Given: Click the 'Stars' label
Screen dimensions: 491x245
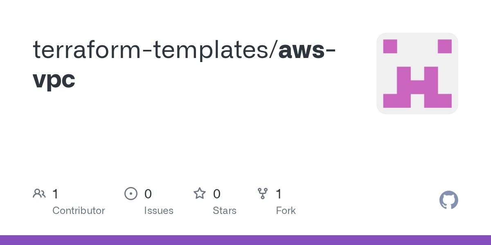Looking at the screenshot, I should coord(224,211).
